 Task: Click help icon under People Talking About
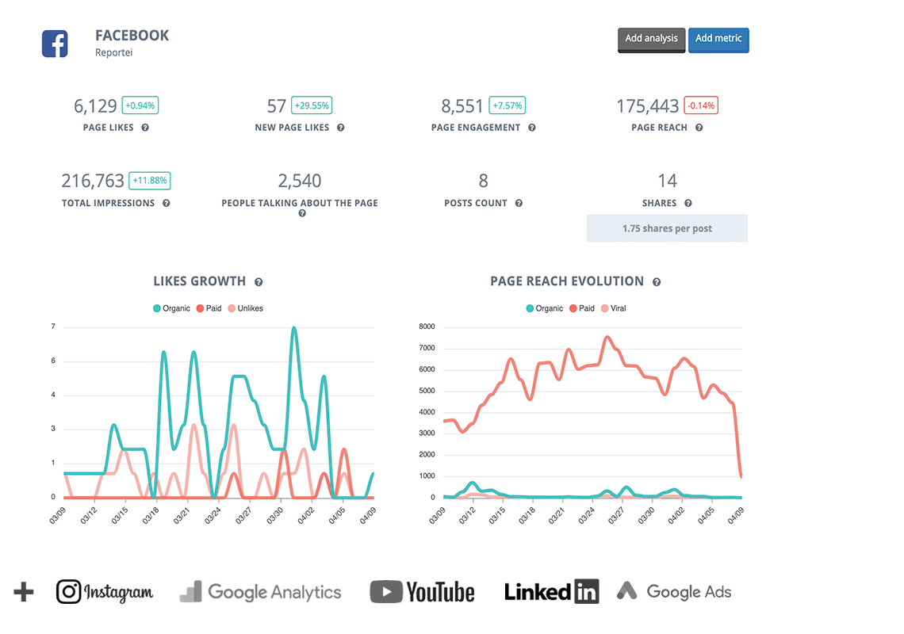tap(302, 214)
